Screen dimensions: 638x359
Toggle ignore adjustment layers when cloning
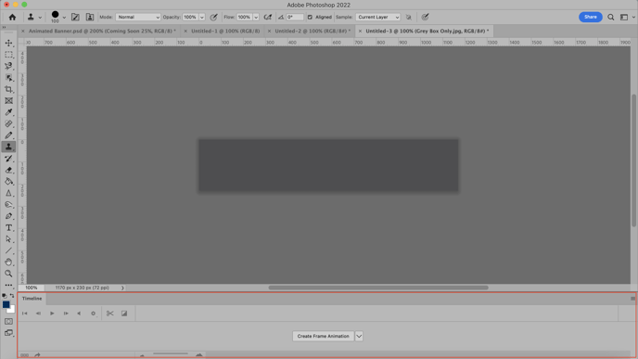coord(409,17)
